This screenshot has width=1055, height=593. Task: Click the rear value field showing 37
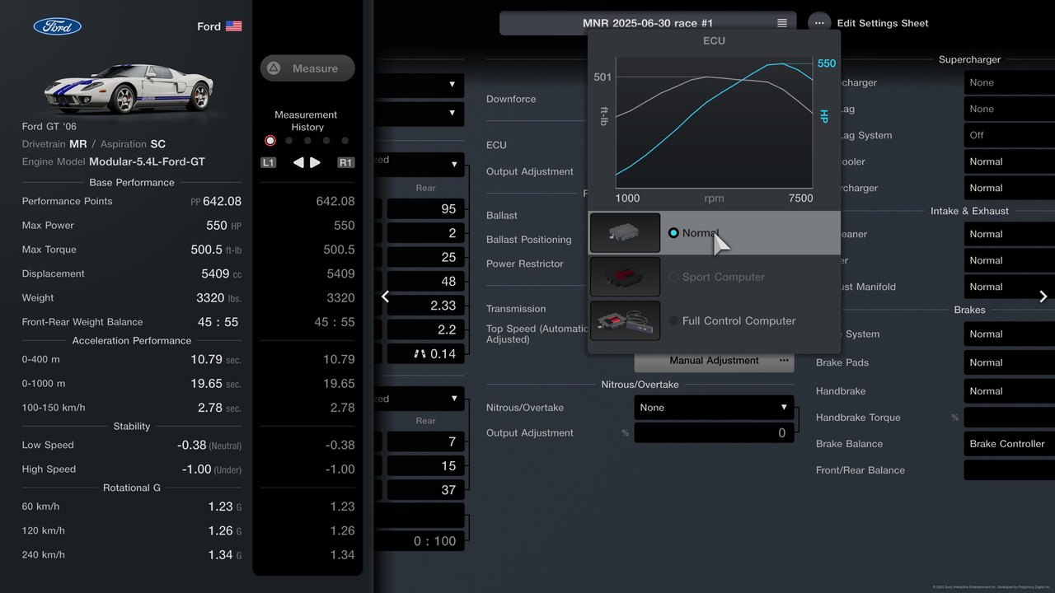pyautogui.click(x=425, y=490)
